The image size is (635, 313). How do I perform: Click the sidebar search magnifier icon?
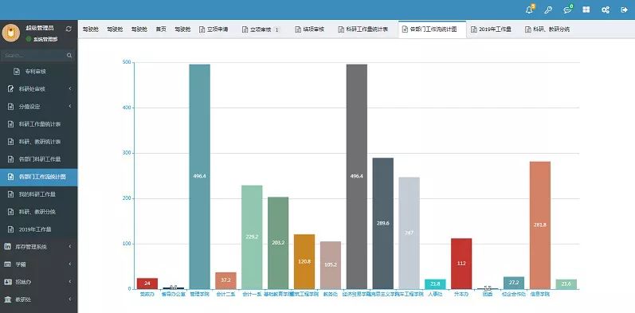coord(69,56)
